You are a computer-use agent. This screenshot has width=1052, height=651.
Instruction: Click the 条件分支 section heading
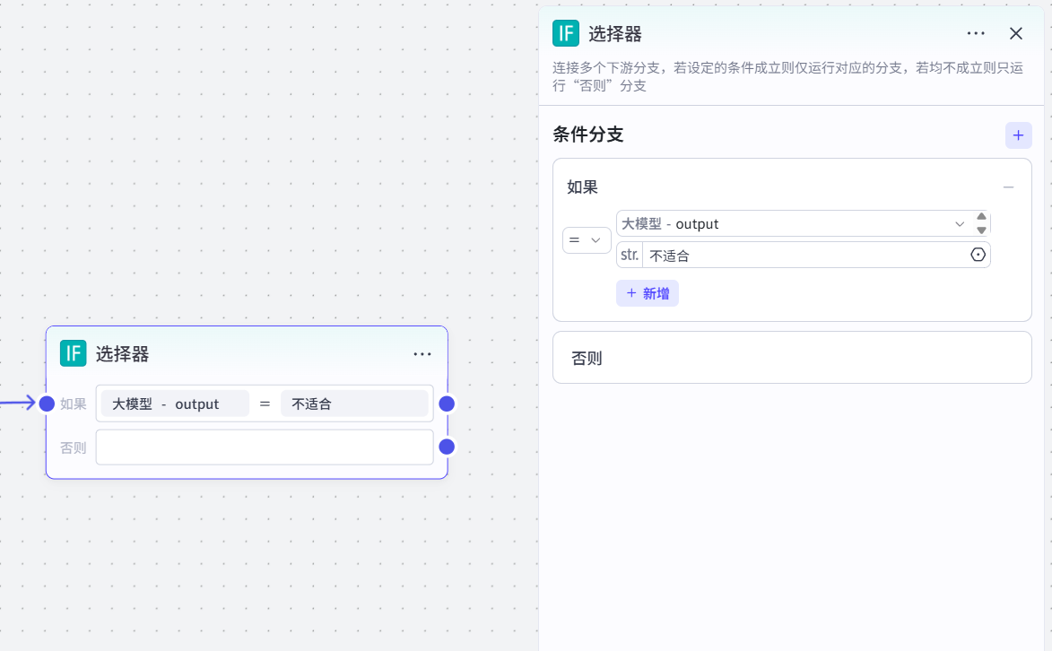coord(587,135)
